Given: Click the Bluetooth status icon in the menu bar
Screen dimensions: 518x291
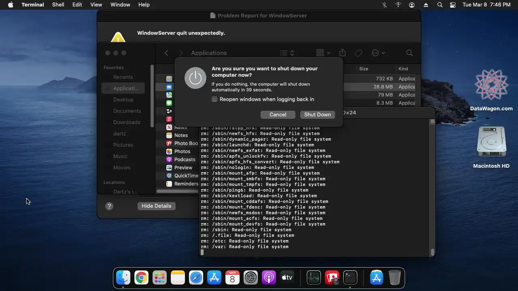Looking at the screenshot, I should coord(384,5).
